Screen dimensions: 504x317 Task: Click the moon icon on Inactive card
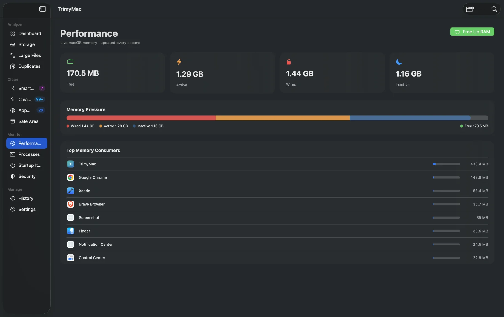(x=399, y=62)
